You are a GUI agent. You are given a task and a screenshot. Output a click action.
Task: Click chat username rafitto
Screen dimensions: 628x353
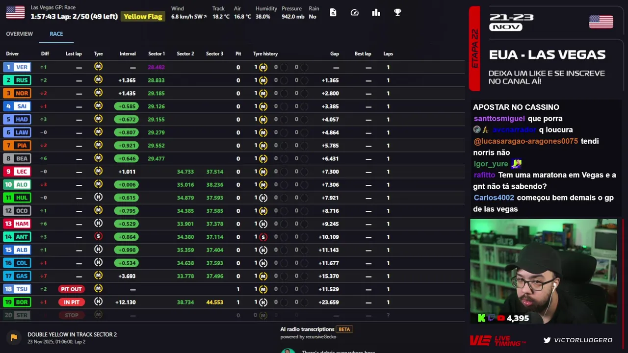[x=485, y=175]
